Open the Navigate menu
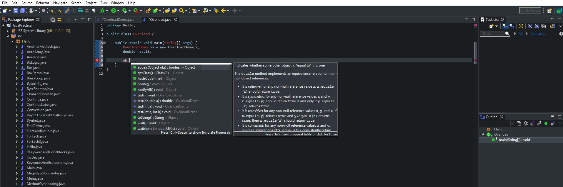563x187 pixels. pyautogui.click(x=60, y=3)
